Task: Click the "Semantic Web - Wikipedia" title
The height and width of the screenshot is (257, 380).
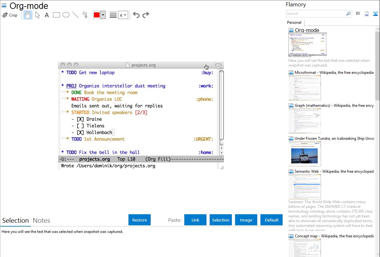Action: pyautogui.click(x=334, y=171)
